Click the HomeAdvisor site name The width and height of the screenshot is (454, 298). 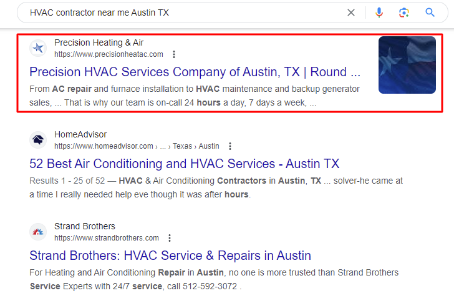point(80,134)
